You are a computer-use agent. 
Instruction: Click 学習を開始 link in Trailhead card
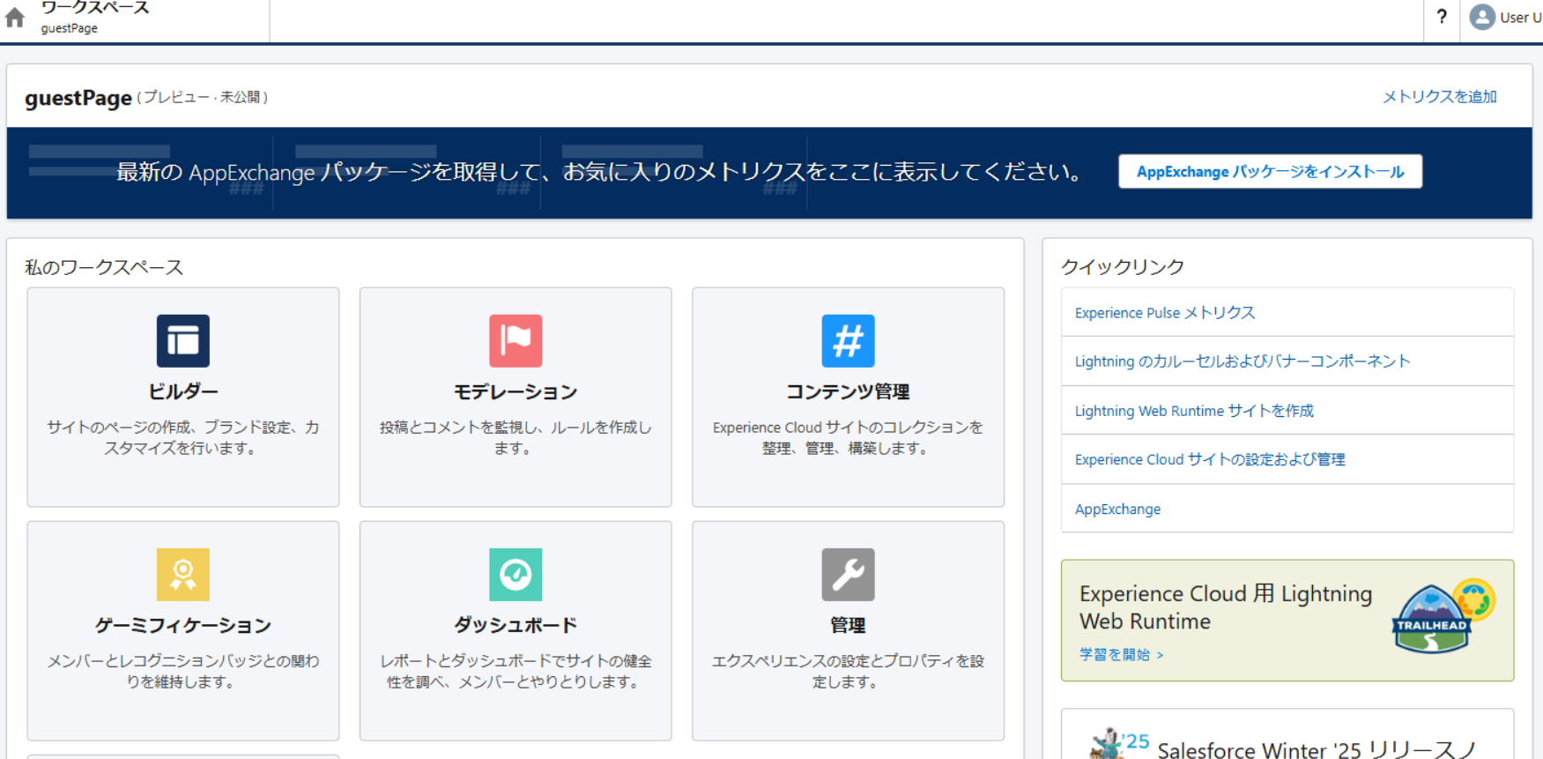coord(1121,655)
